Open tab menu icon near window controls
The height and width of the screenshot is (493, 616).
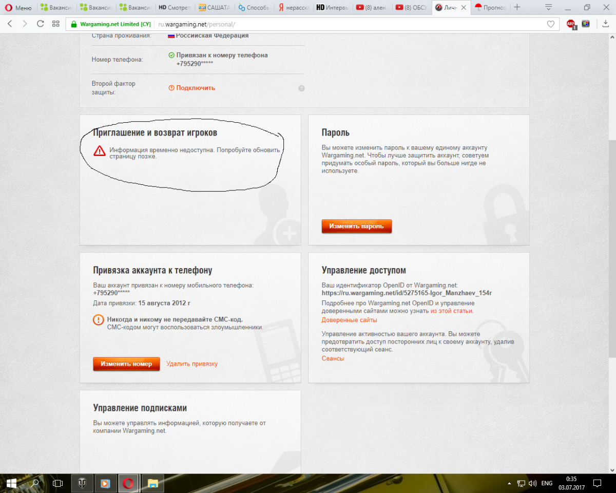549,7
